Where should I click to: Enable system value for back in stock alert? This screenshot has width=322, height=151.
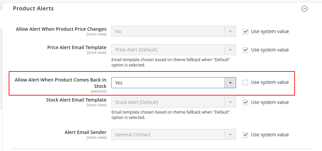click(x=245, y=82)
